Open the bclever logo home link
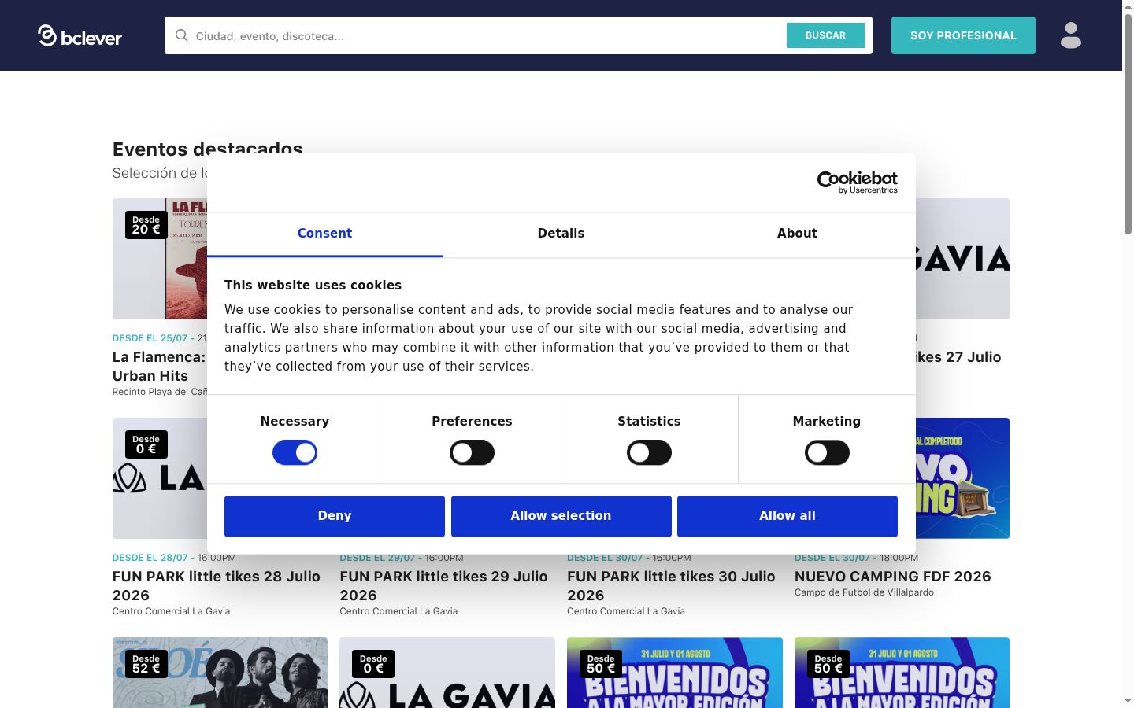Image resolution: width=1134 pixels, height=708 pixels. pyautogui.click(x=80, y=35)
